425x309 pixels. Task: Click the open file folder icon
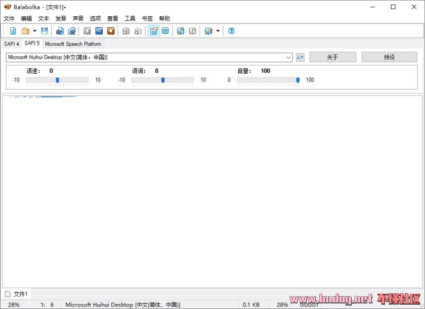coord(25,31)
